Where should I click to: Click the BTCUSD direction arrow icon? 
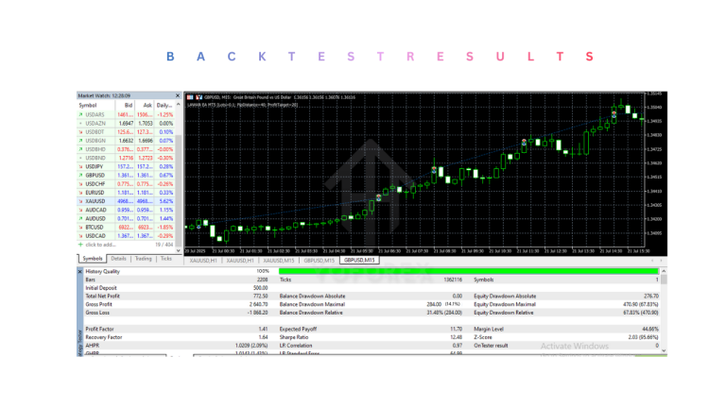(80, 227)
